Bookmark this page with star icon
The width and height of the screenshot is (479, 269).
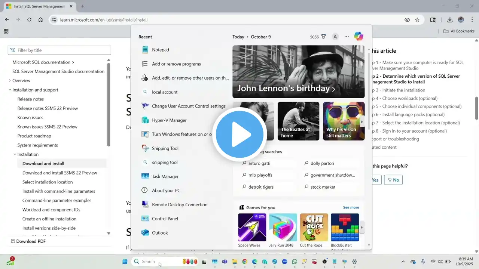417,20
